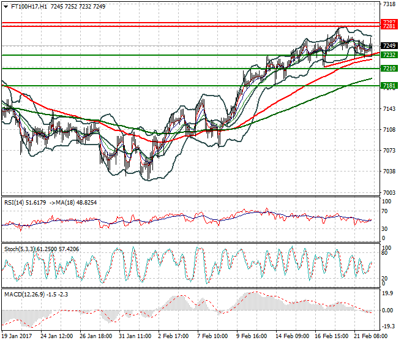
Task: Click the Stochastic scale value 80
Action: tap(384, 253)
